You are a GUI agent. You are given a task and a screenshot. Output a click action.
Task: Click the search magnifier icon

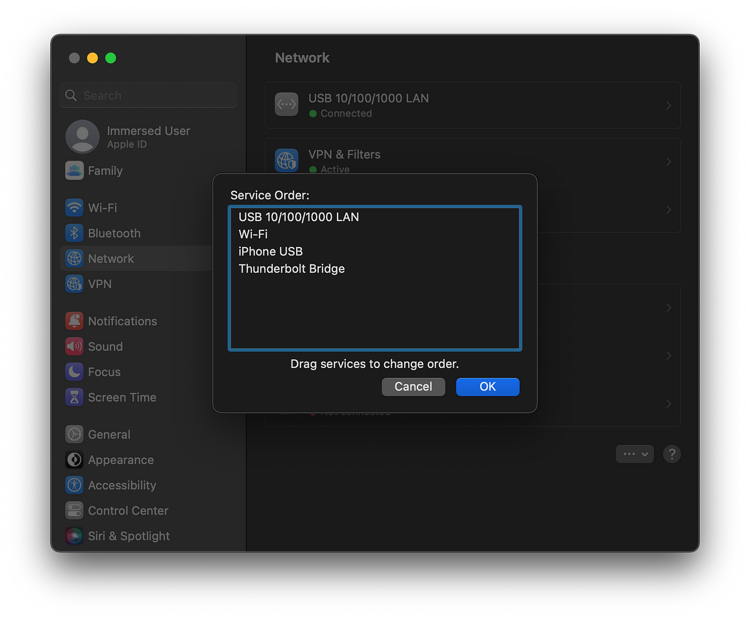click(71, 95)
